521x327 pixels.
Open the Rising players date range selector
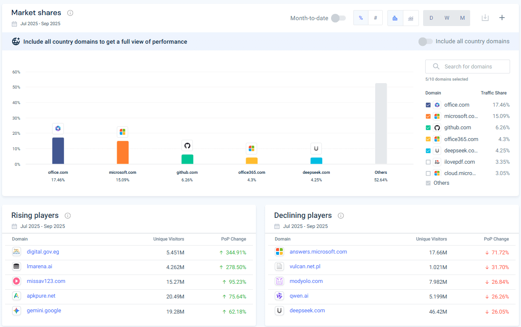42,226
